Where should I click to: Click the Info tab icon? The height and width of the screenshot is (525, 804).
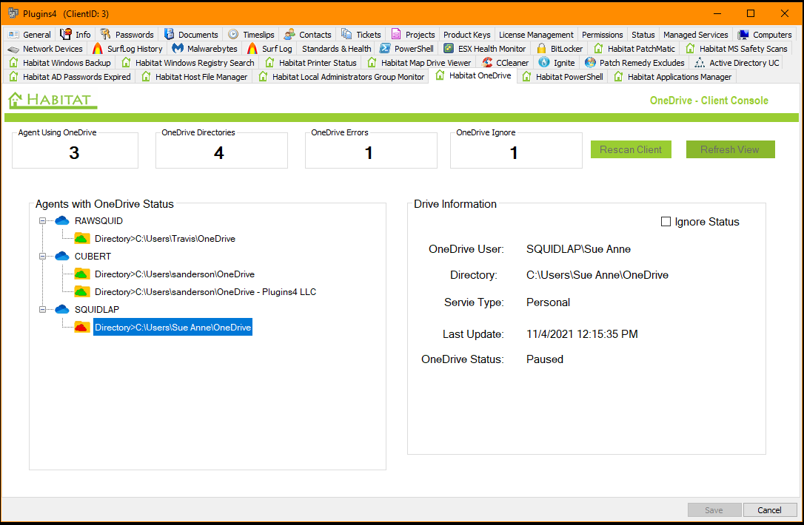[x=66, y=34]
